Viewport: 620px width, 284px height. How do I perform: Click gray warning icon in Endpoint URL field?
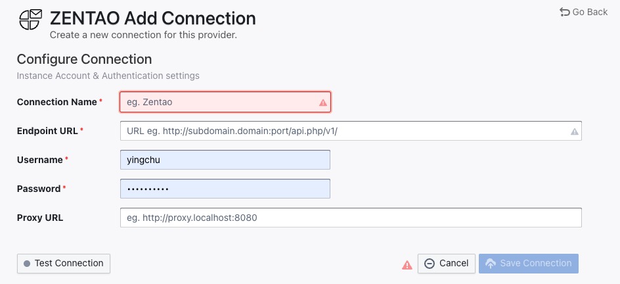coord(574,131)
